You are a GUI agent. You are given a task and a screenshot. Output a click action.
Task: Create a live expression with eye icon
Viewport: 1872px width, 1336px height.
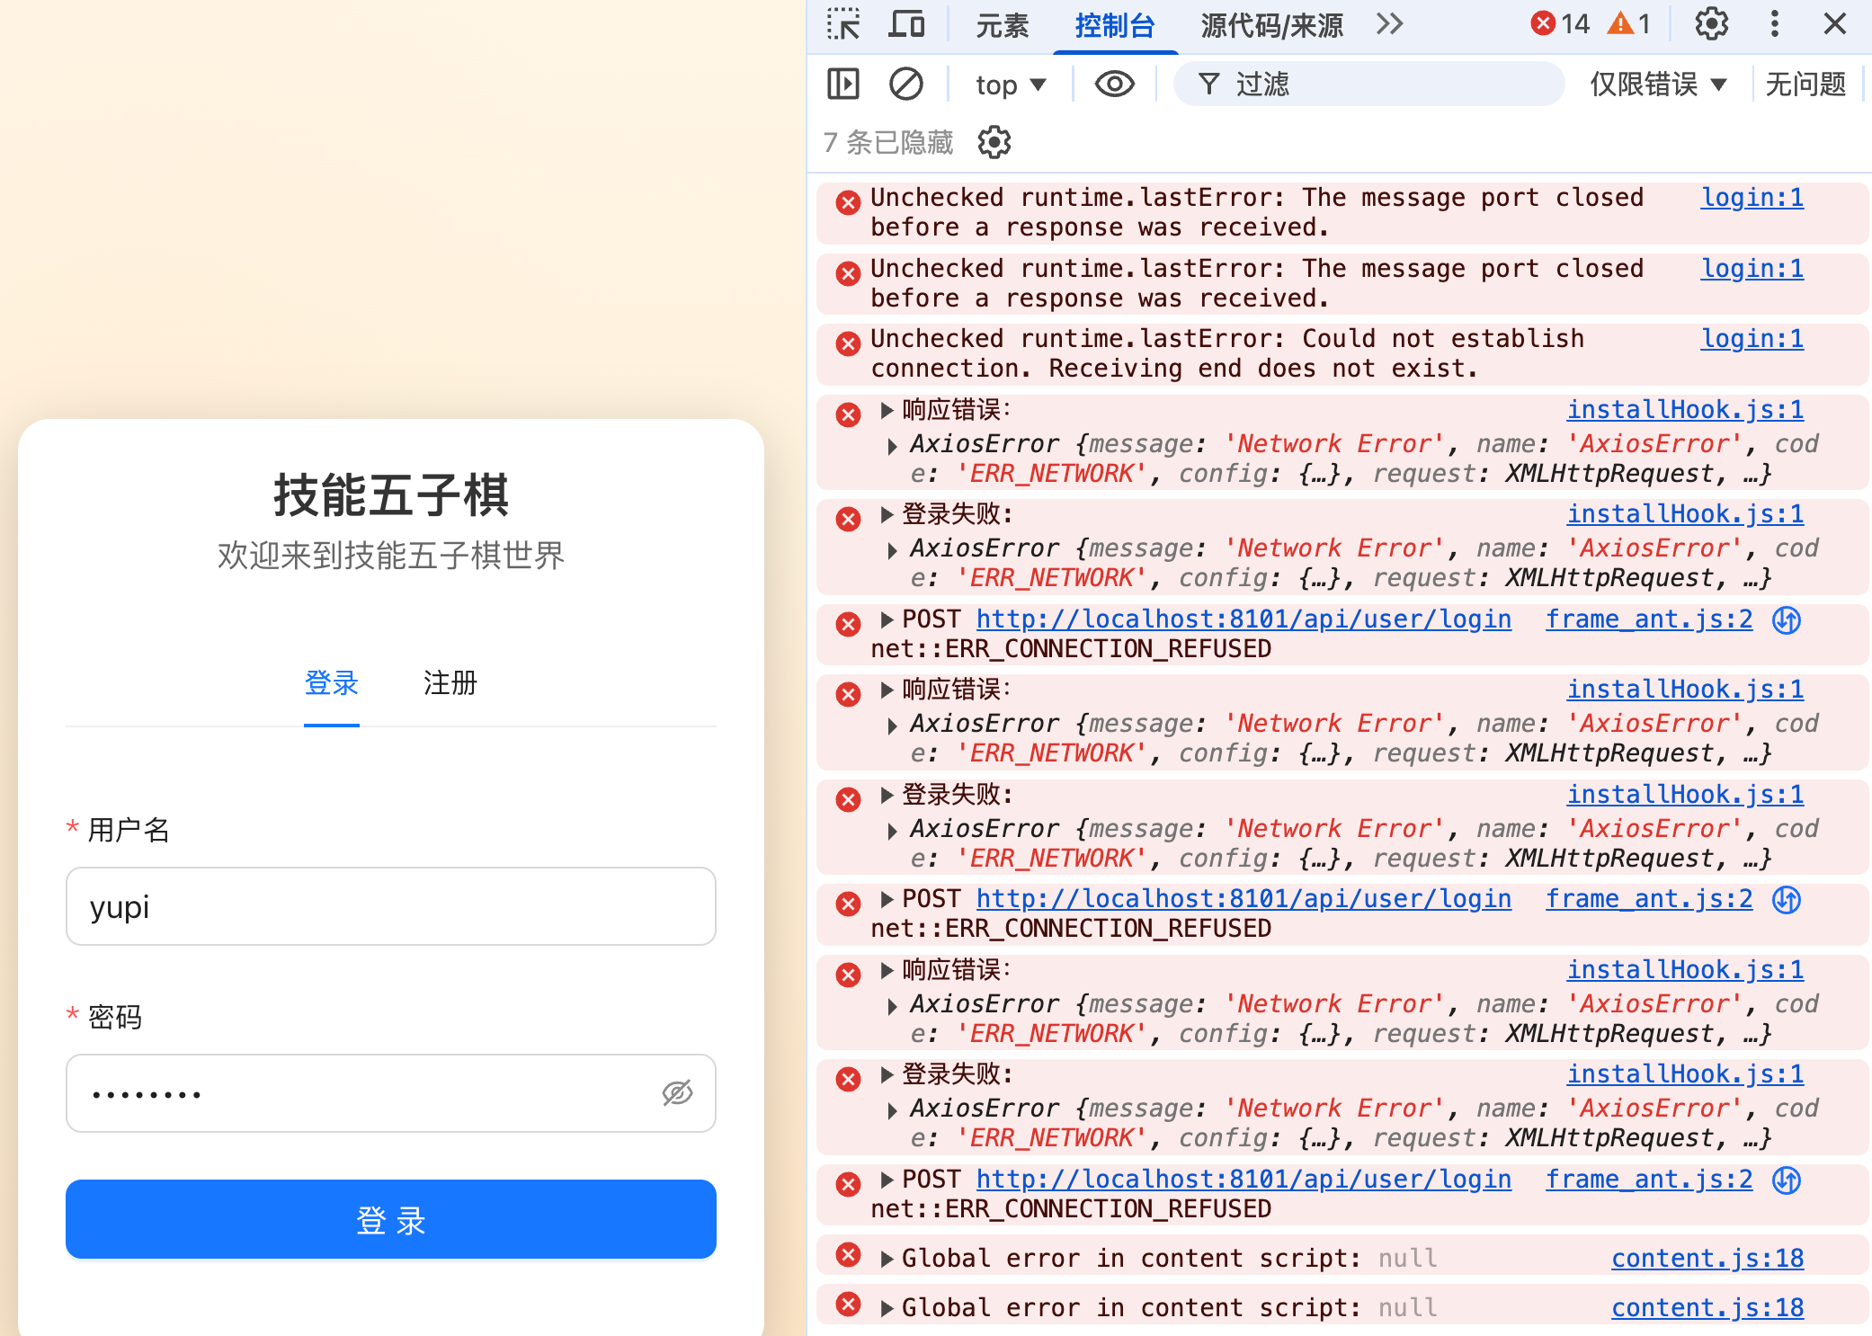click(x=1114, y=85)
